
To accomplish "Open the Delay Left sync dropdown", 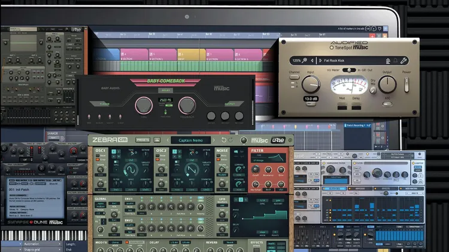I will coord(174,242).
